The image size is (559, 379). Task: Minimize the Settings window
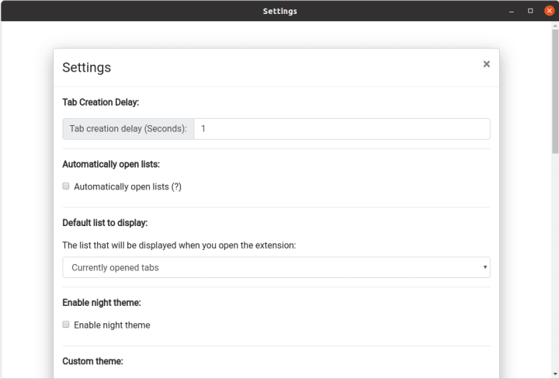512,11
